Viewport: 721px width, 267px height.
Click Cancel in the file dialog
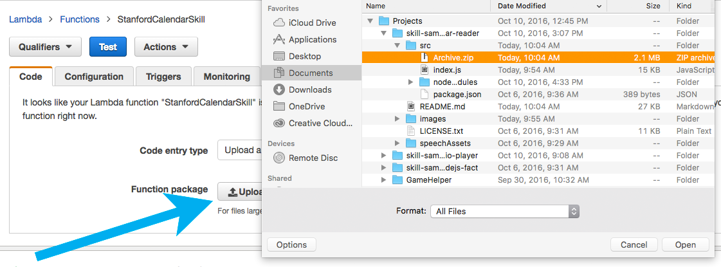click(x=634, y=244)
